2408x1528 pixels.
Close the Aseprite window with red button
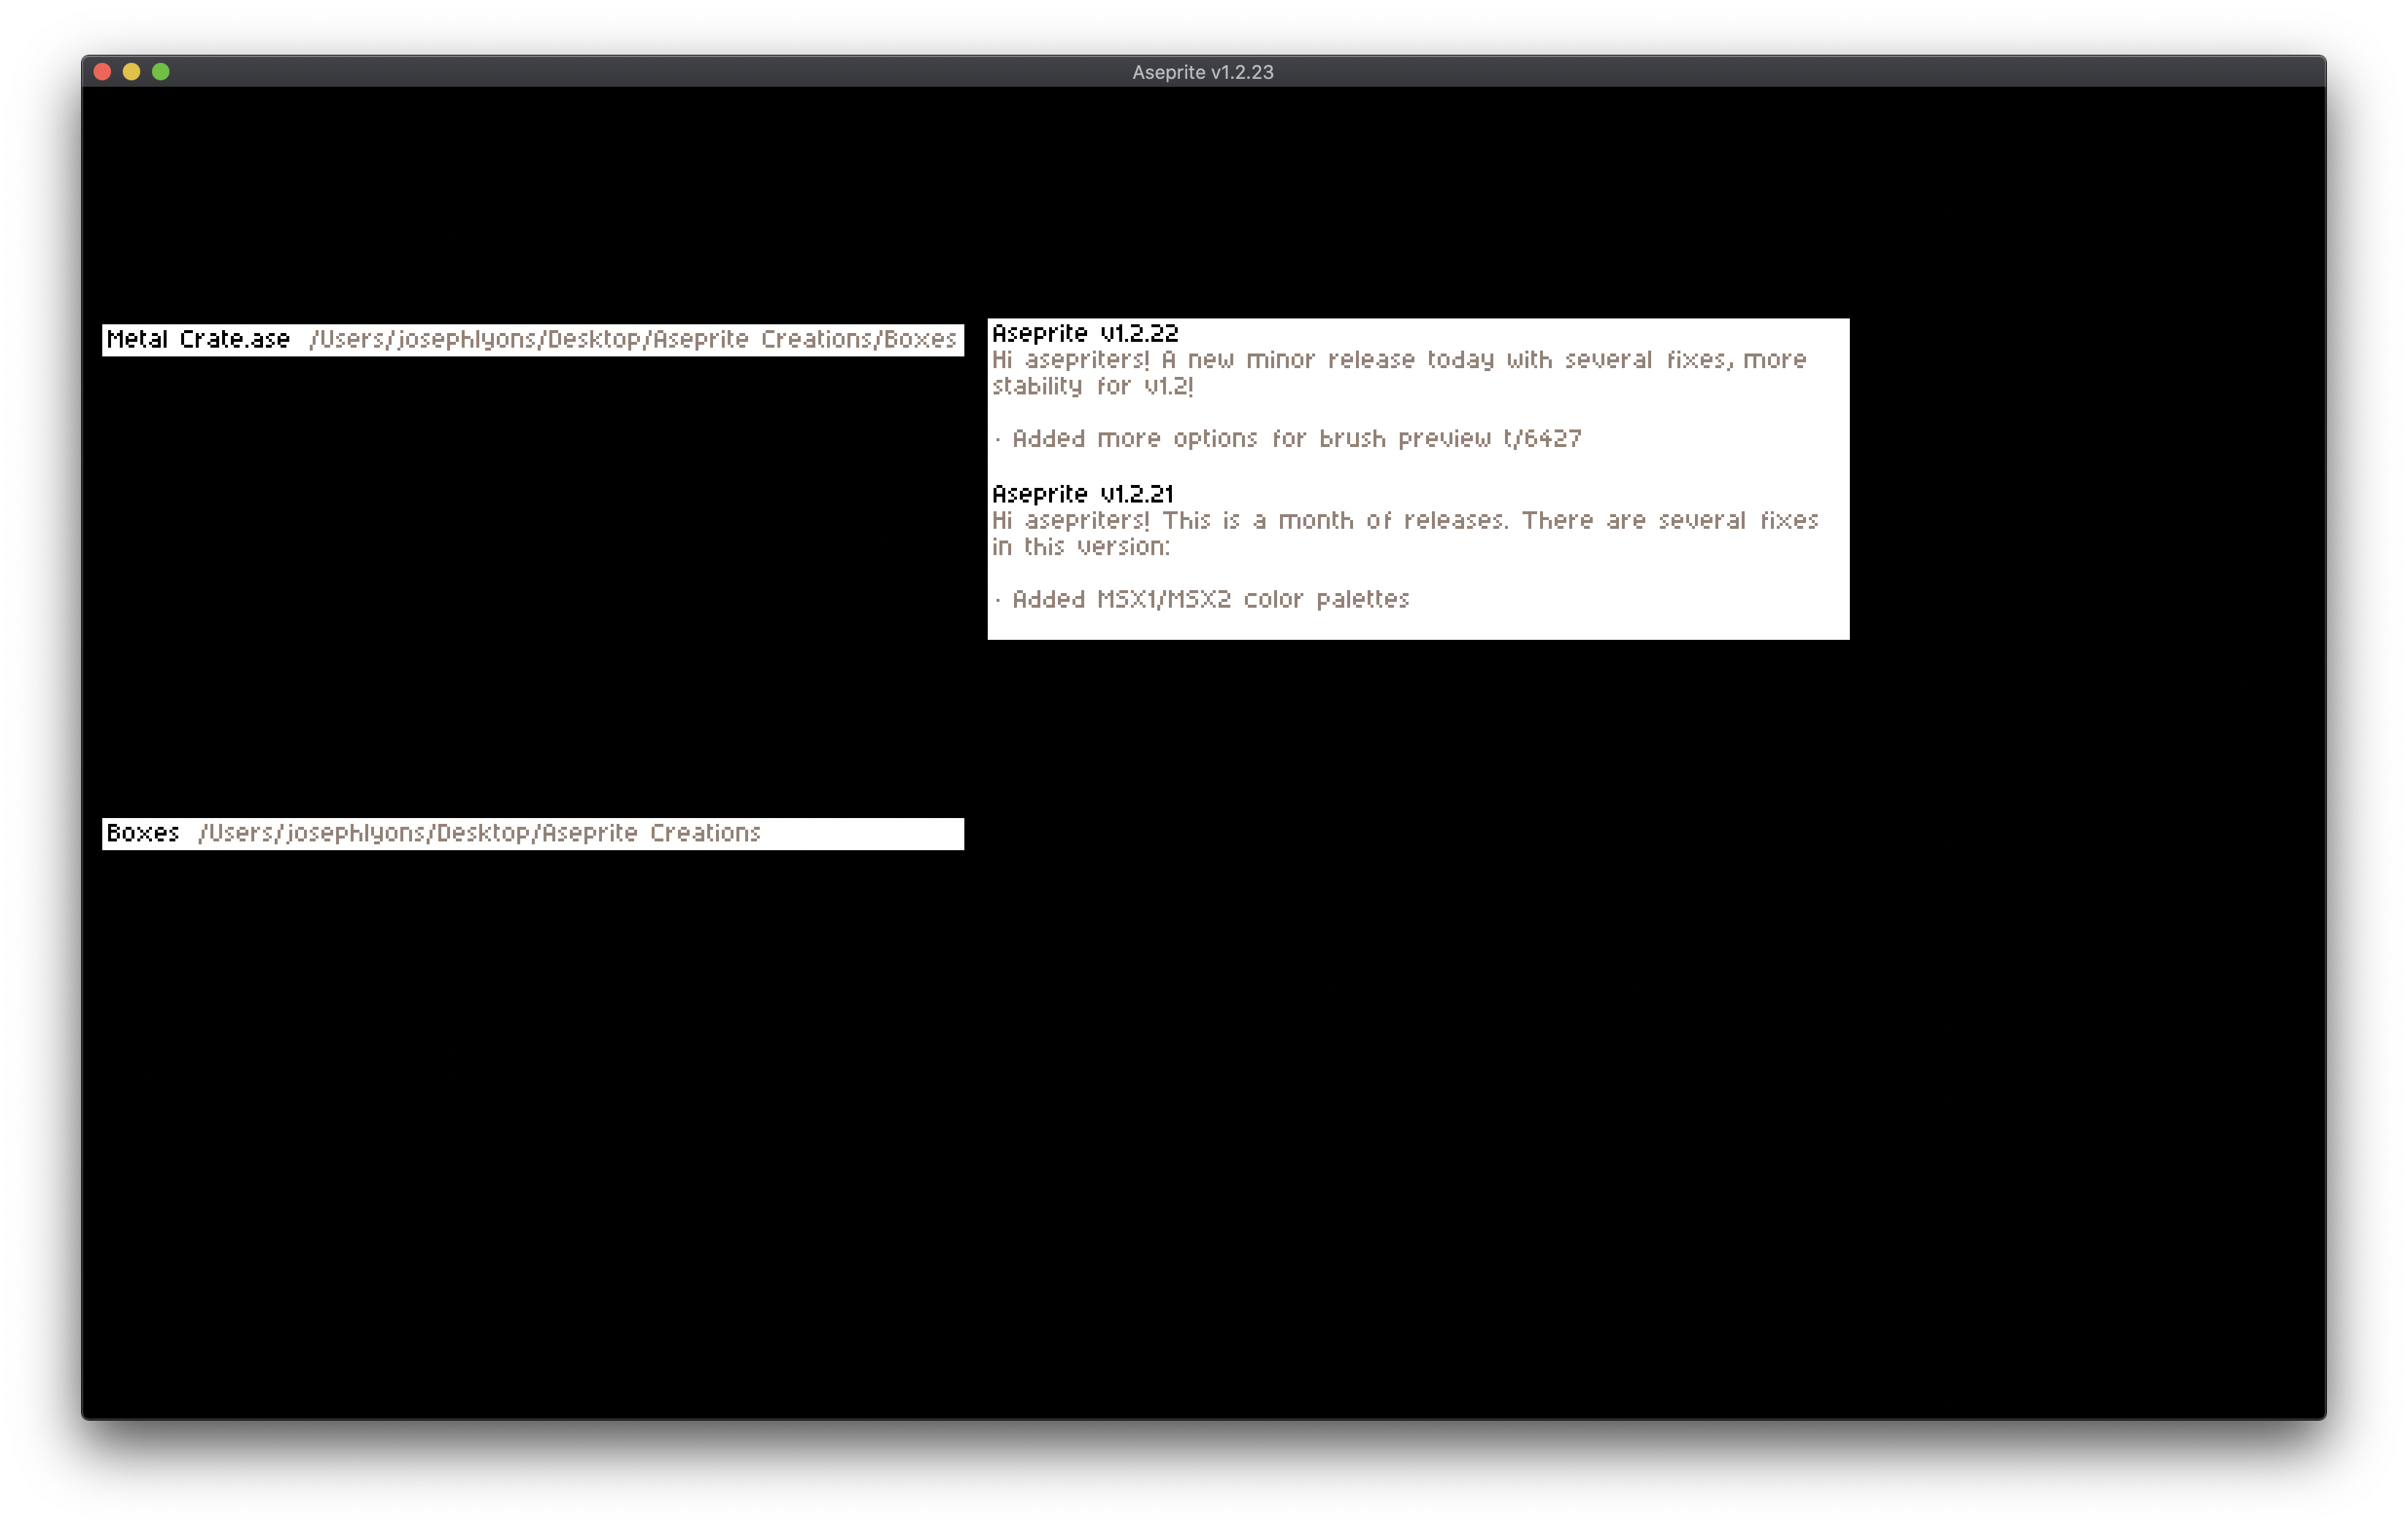pyautogui.click(x=102, y=72)
